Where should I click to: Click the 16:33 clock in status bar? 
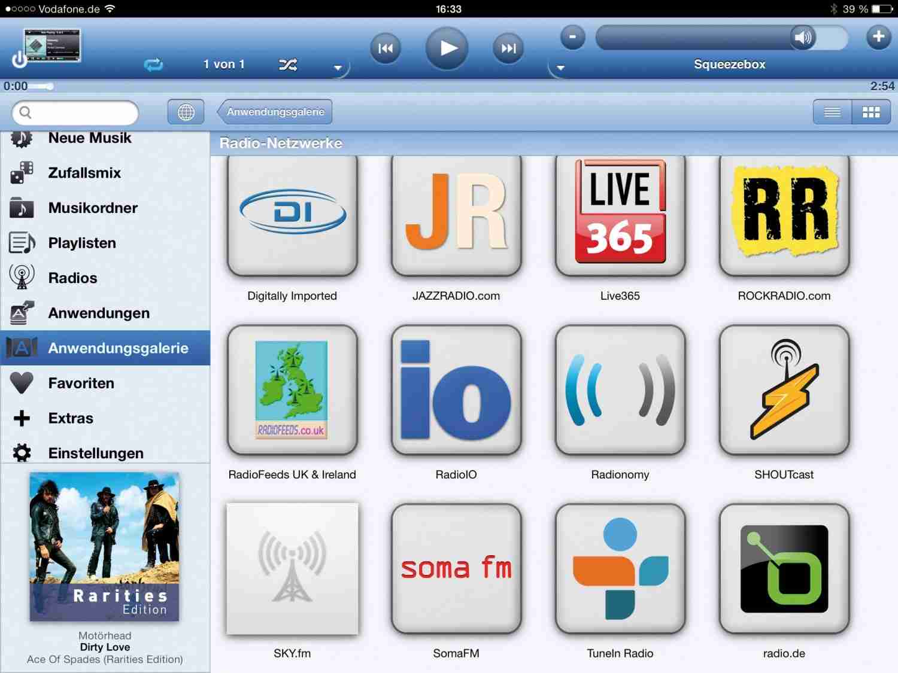448,9
